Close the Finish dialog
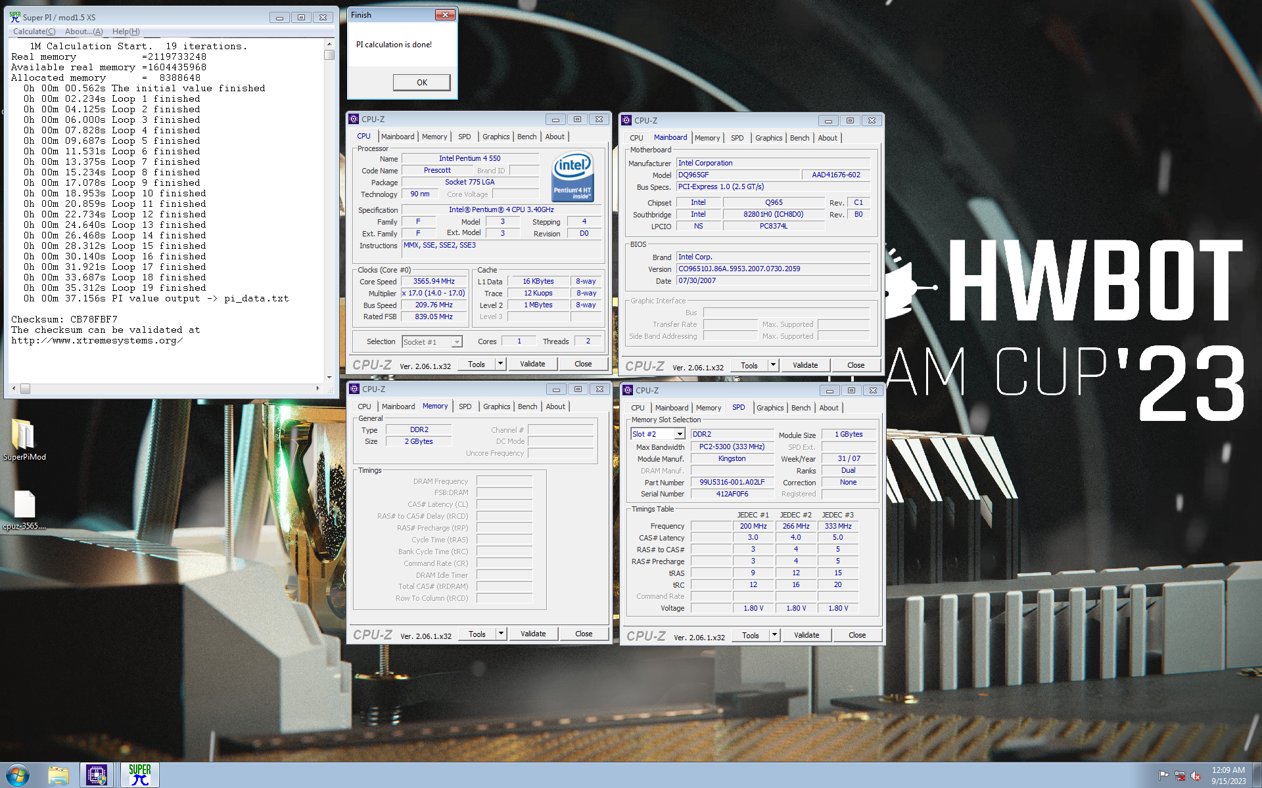 tap(445, 14)
